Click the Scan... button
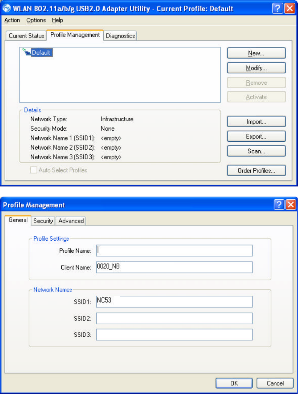 [x=256, y=151]
